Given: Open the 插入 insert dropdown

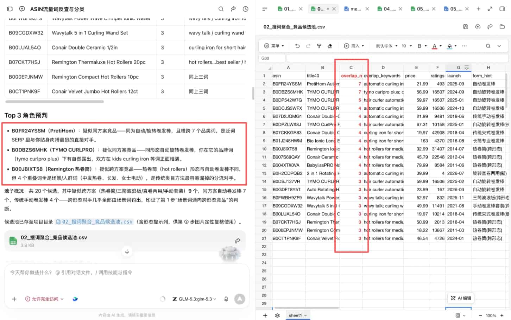Looking at the screenshot, I should point(354,46).
